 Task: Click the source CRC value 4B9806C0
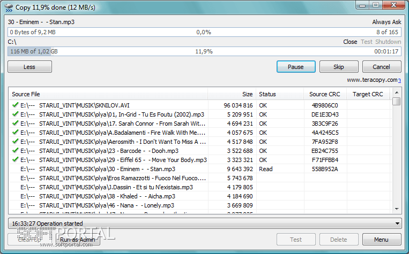point(325,105)
